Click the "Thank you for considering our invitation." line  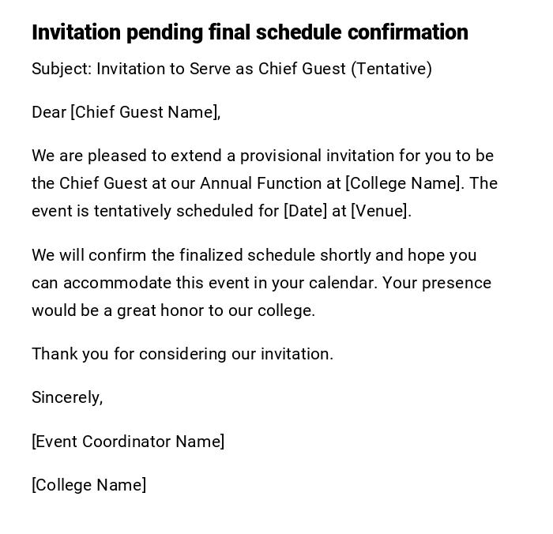182,354
